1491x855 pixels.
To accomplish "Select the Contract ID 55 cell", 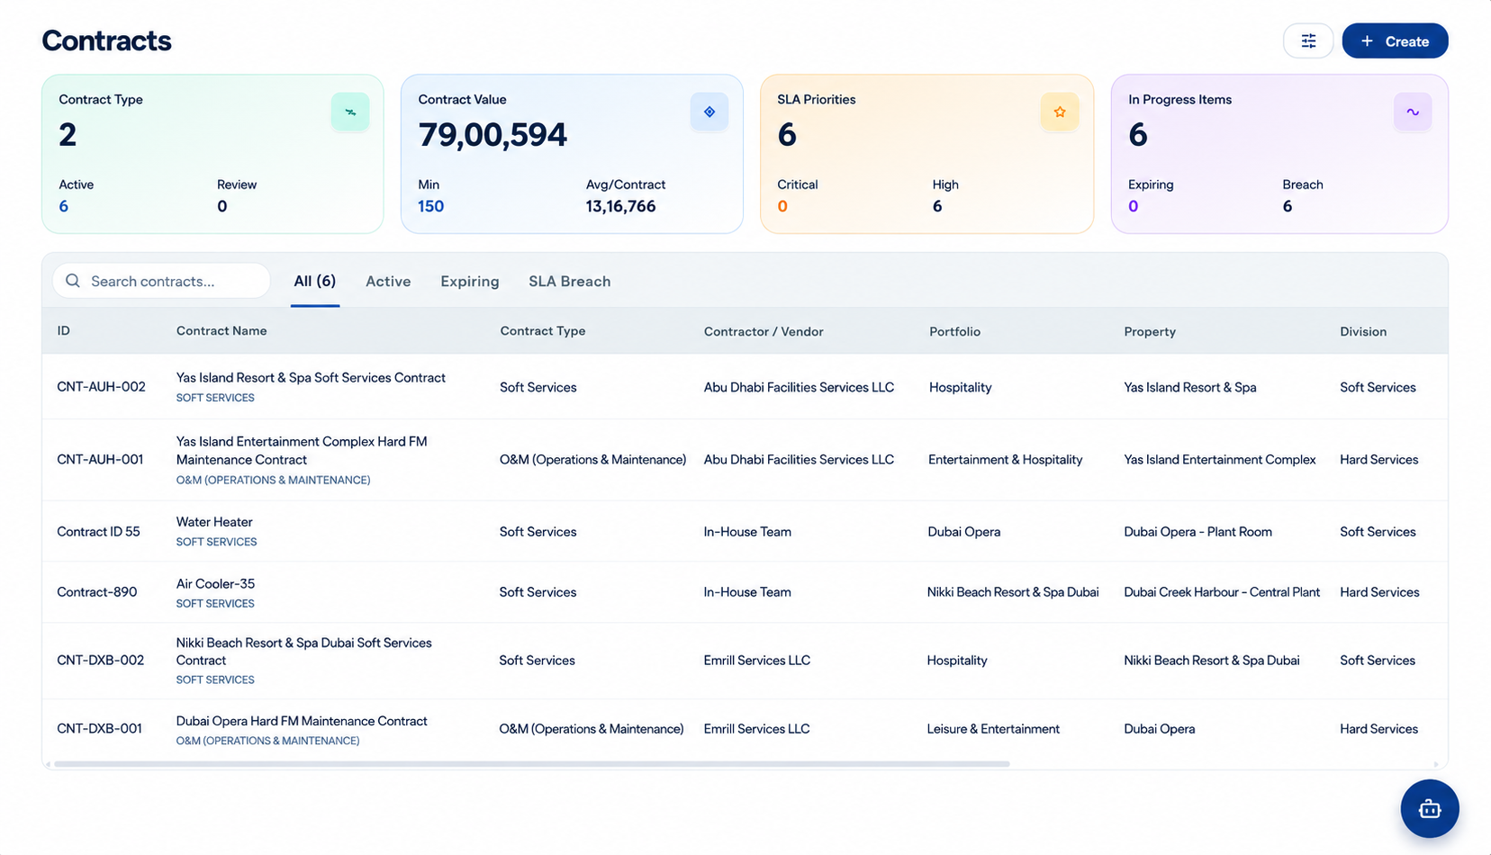I will click(98, 531).
